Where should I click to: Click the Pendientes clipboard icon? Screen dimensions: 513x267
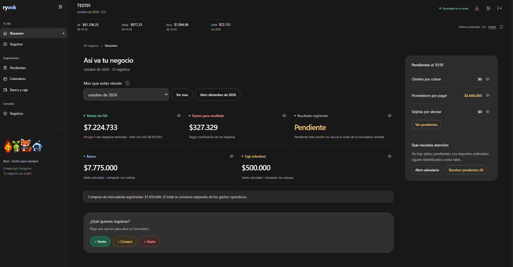(x=5, y=68)
